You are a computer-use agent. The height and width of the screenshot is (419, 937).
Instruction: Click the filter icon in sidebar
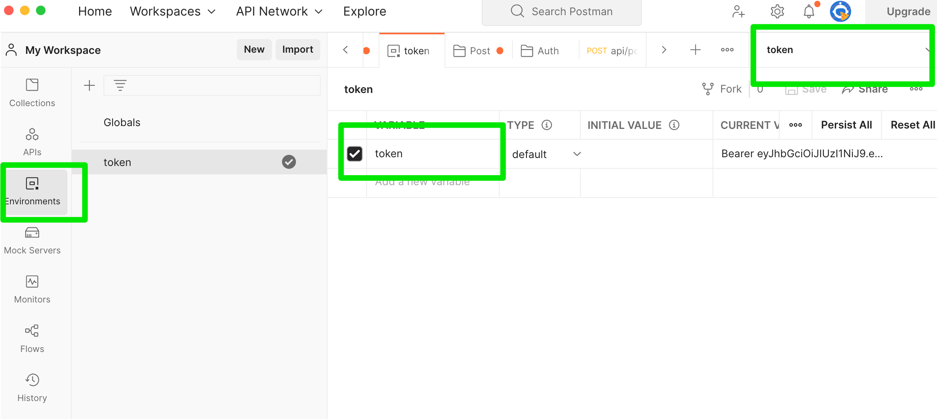[120, 85]
